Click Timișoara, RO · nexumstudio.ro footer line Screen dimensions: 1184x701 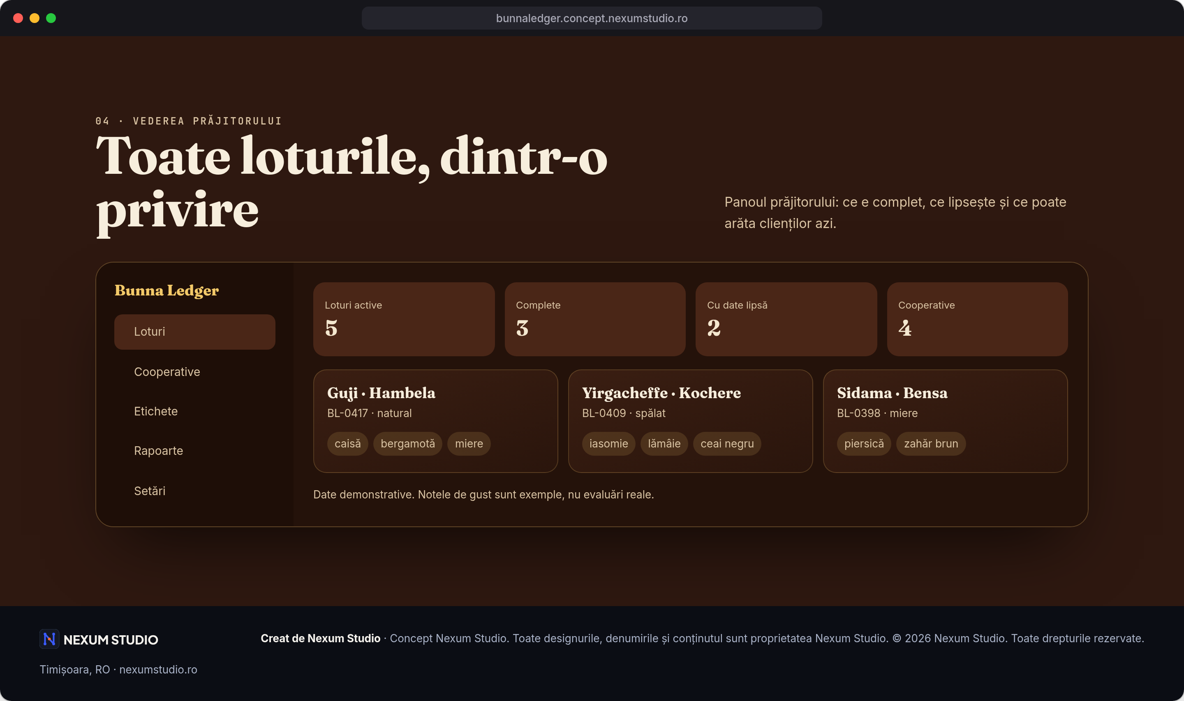pyautogui.click(x=118, y=669)
